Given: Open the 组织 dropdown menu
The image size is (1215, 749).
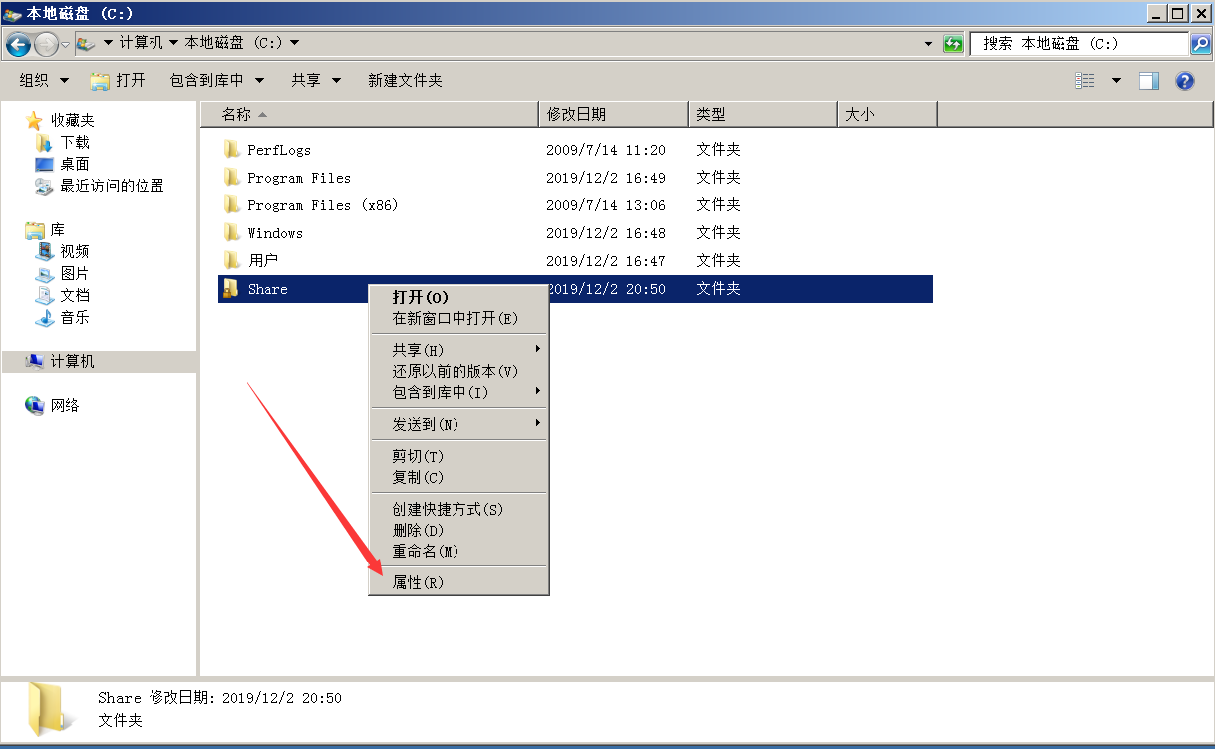Looking at the screenshot, I should click(x=45, y=80).
